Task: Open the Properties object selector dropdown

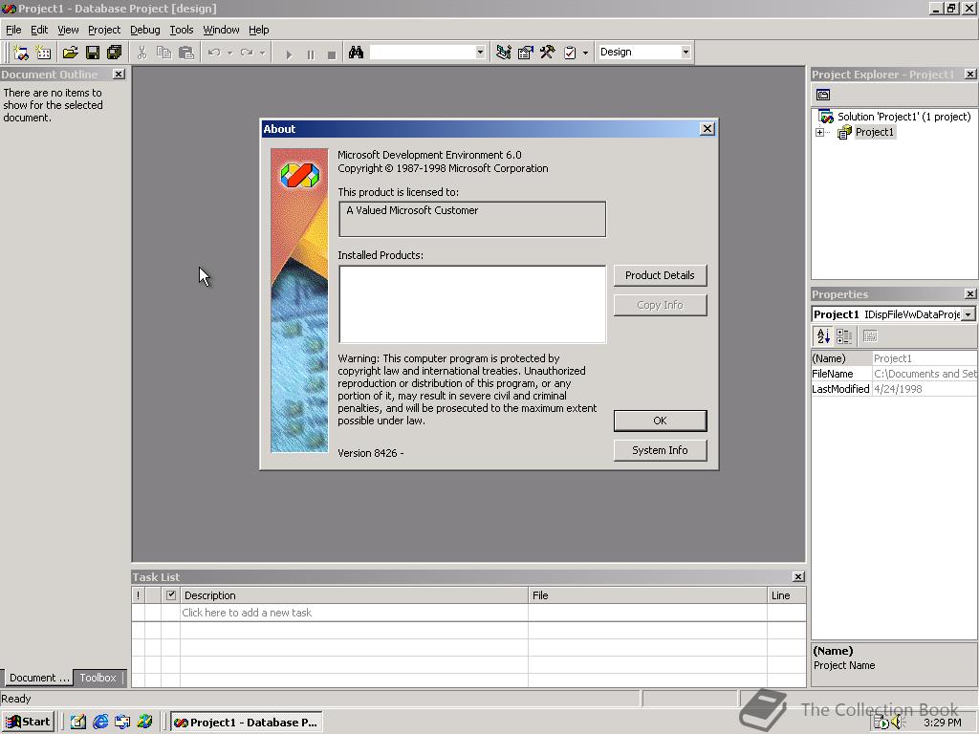Action: [x=968, y=314]
